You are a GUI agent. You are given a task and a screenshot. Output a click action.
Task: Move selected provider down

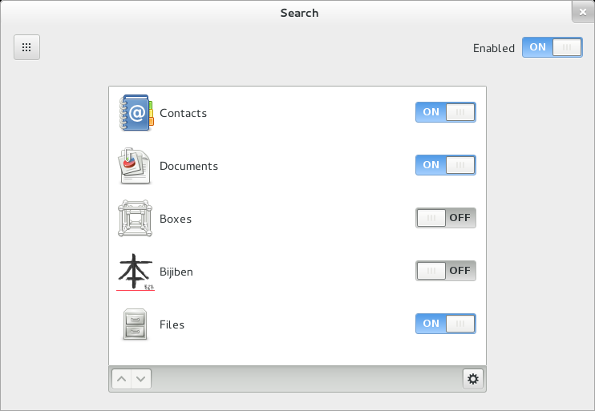(141, 379)
